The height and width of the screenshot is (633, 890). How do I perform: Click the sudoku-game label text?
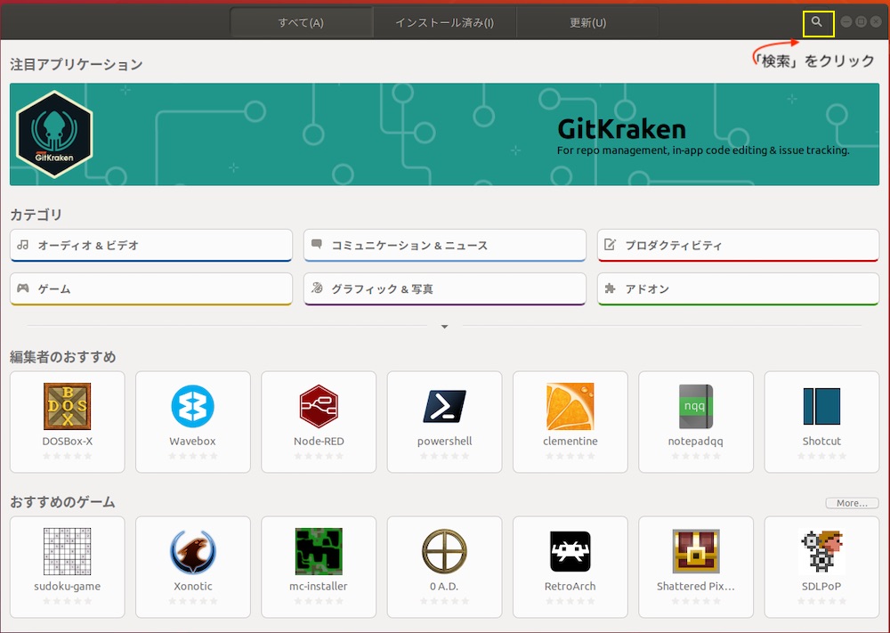click(67, 587)
